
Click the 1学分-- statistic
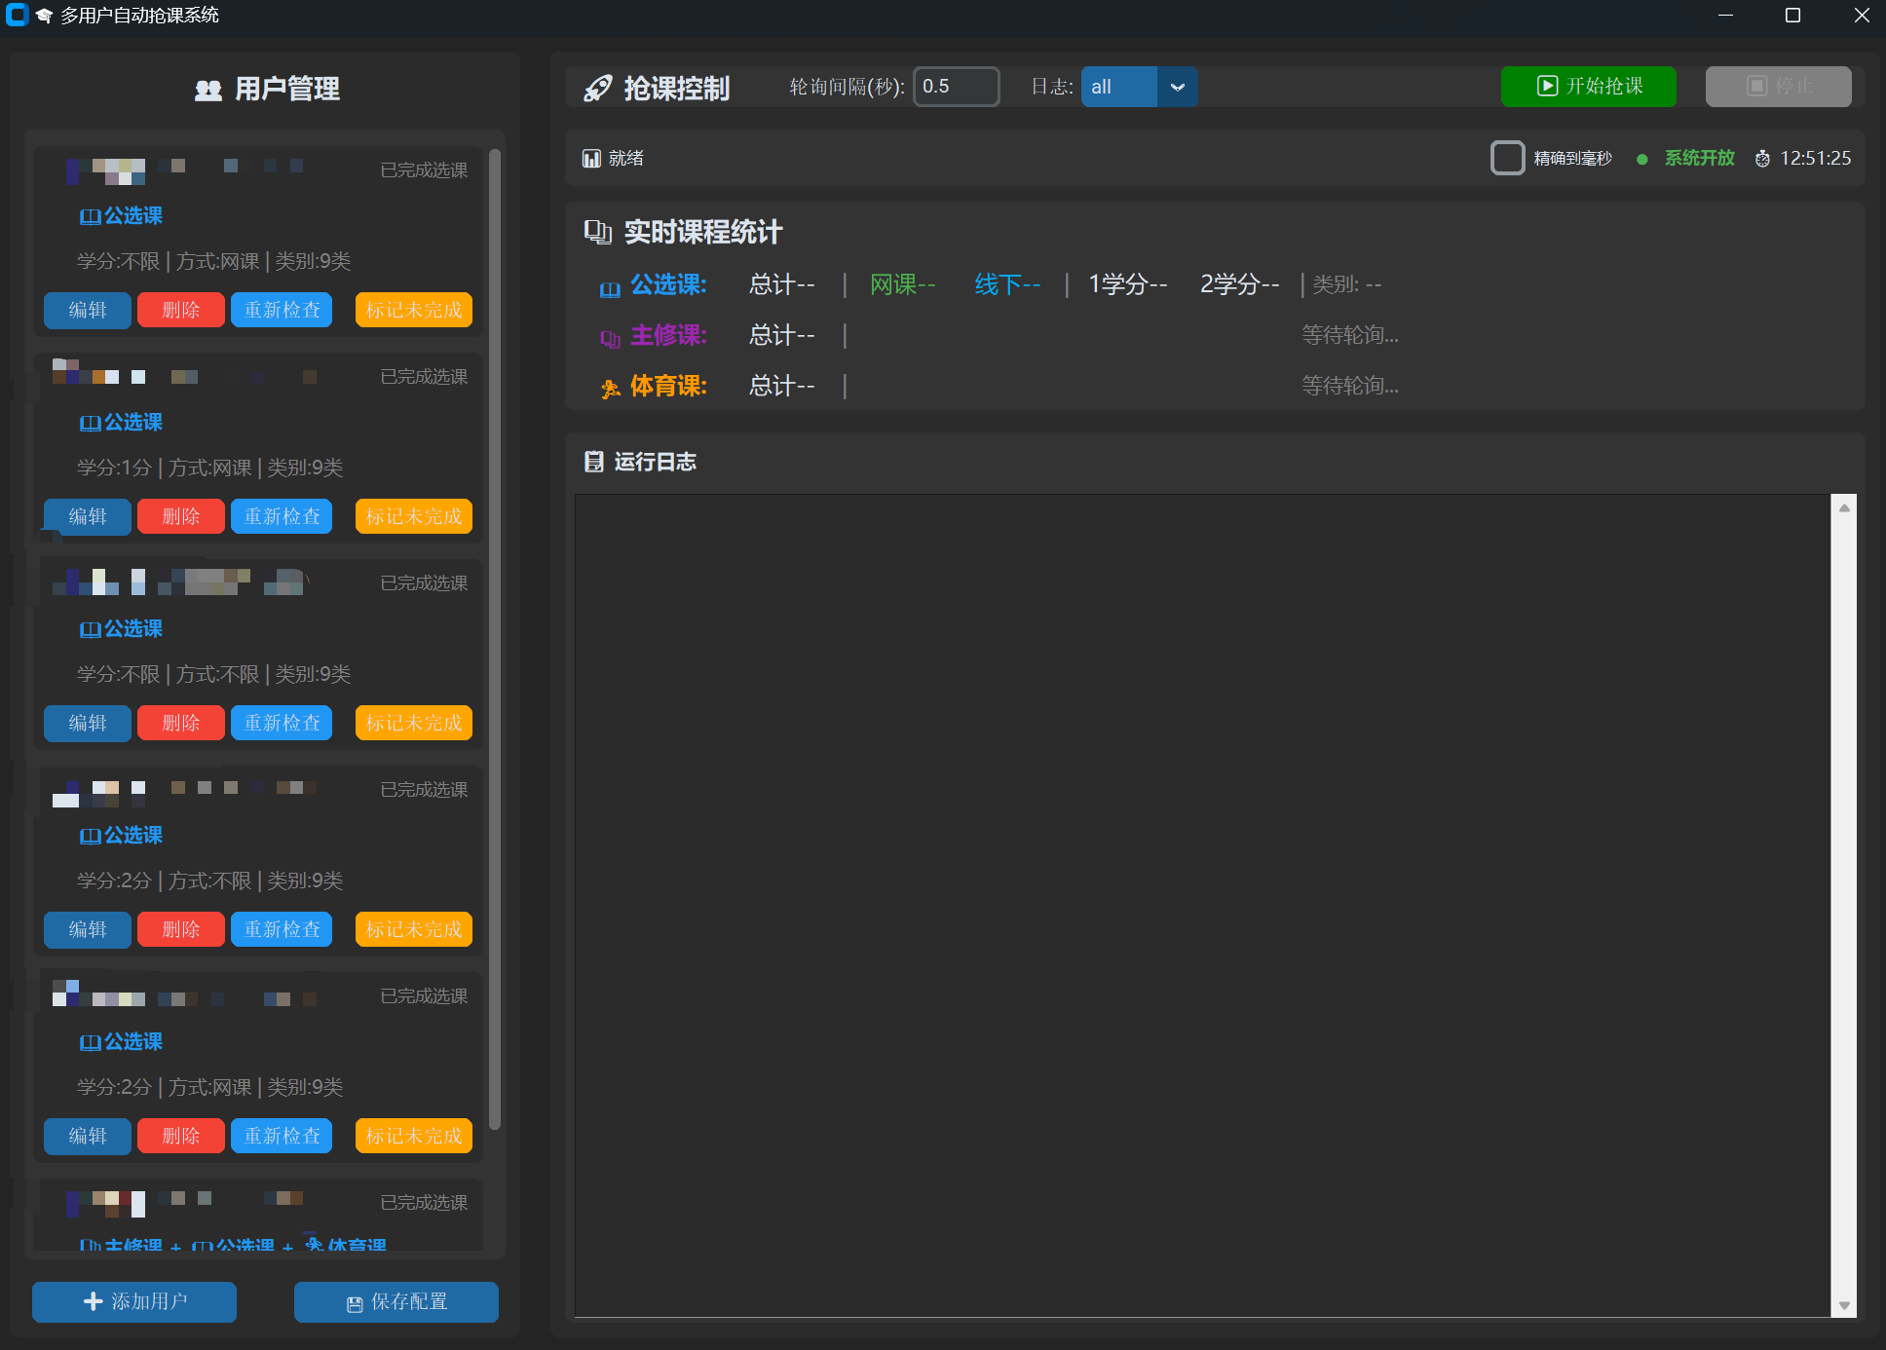tap(1127, 284)
